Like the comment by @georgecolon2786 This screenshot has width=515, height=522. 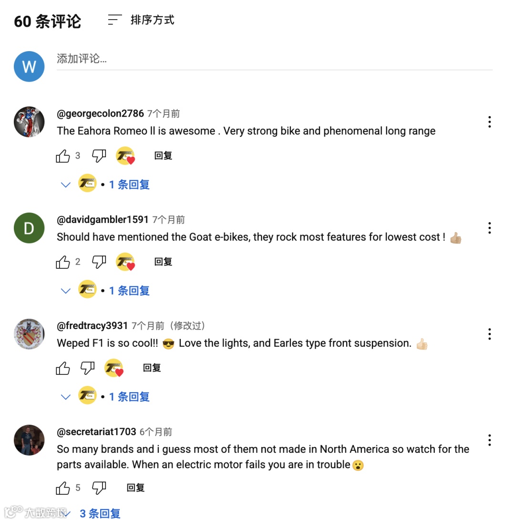click(62, 156)
